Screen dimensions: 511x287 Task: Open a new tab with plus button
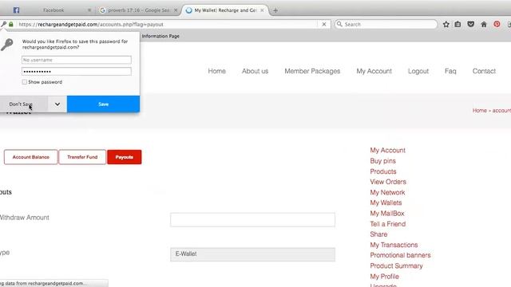tap(275, 10)
